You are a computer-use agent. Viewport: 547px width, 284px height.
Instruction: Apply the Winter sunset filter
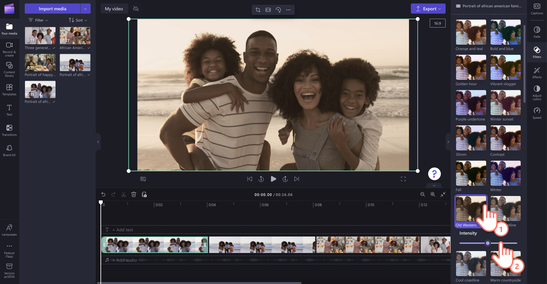[x=505, y=103]
